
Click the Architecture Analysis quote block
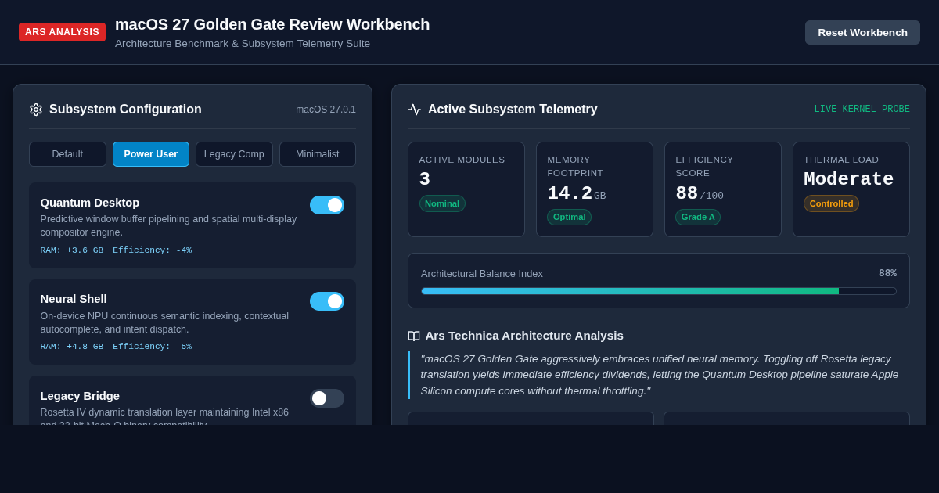(x=659, y=375)
